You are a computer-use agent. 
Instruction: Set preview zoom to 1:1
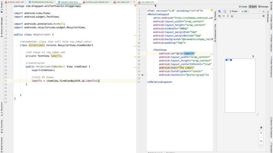[261, 141]
